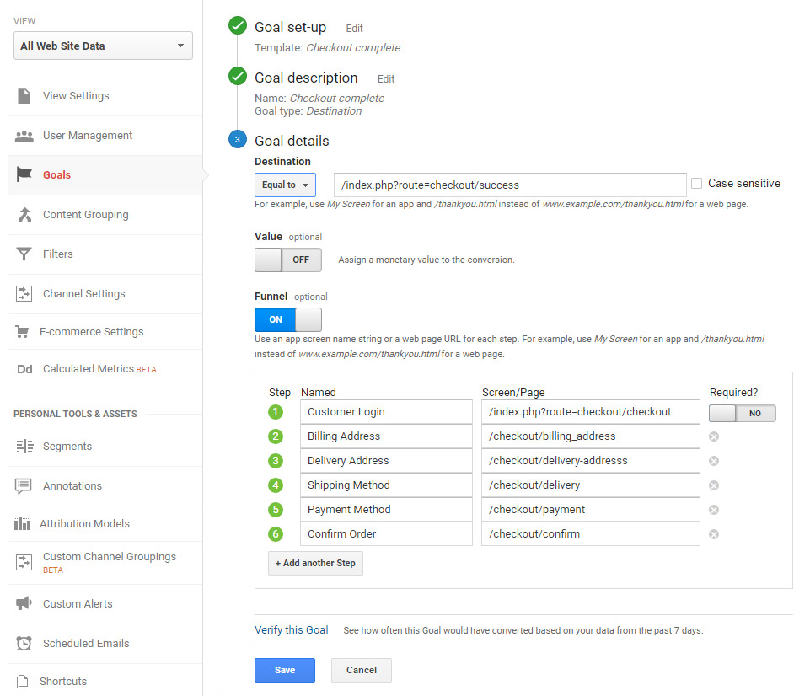The image size is (810, 696).
Task: Click the Confirm Order name field
Action: (386, 534)
